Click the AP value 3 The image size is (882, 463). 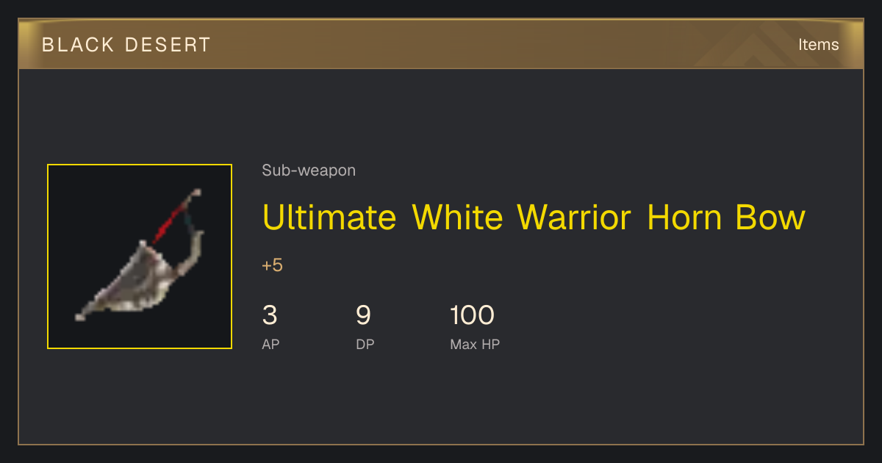[270, 315]
